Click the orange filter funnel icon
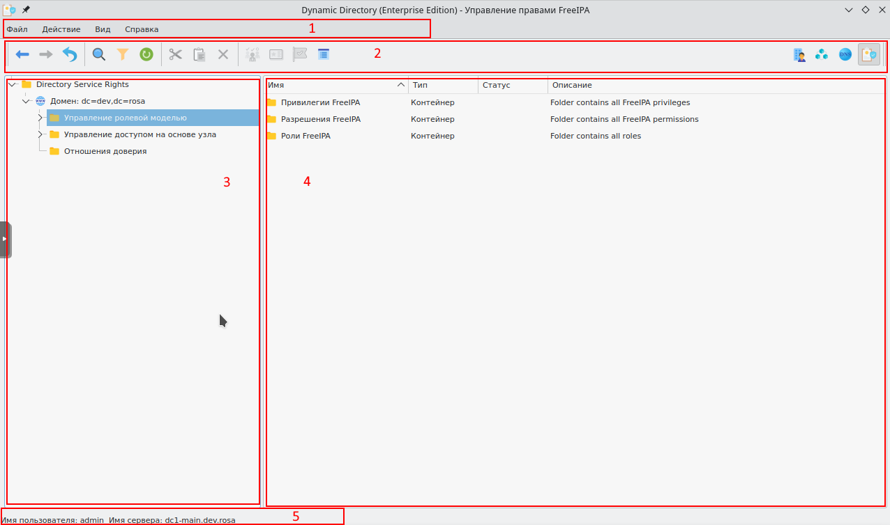 [x=123, y=54]
